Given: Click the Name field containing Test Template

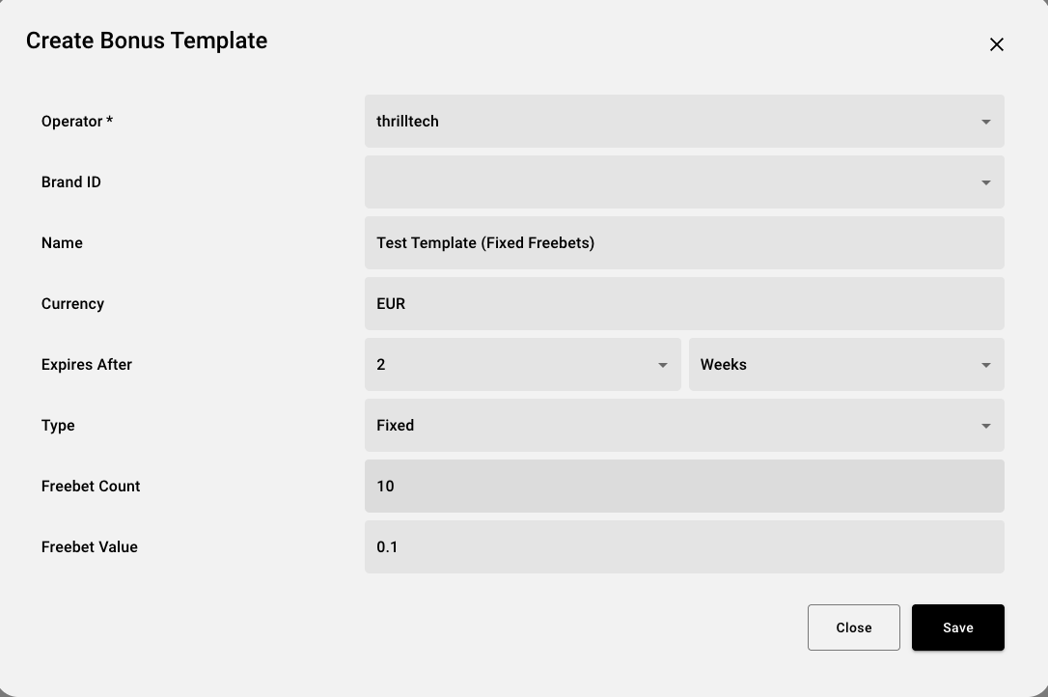Looking at the screenshot, I should coord(683,243).
